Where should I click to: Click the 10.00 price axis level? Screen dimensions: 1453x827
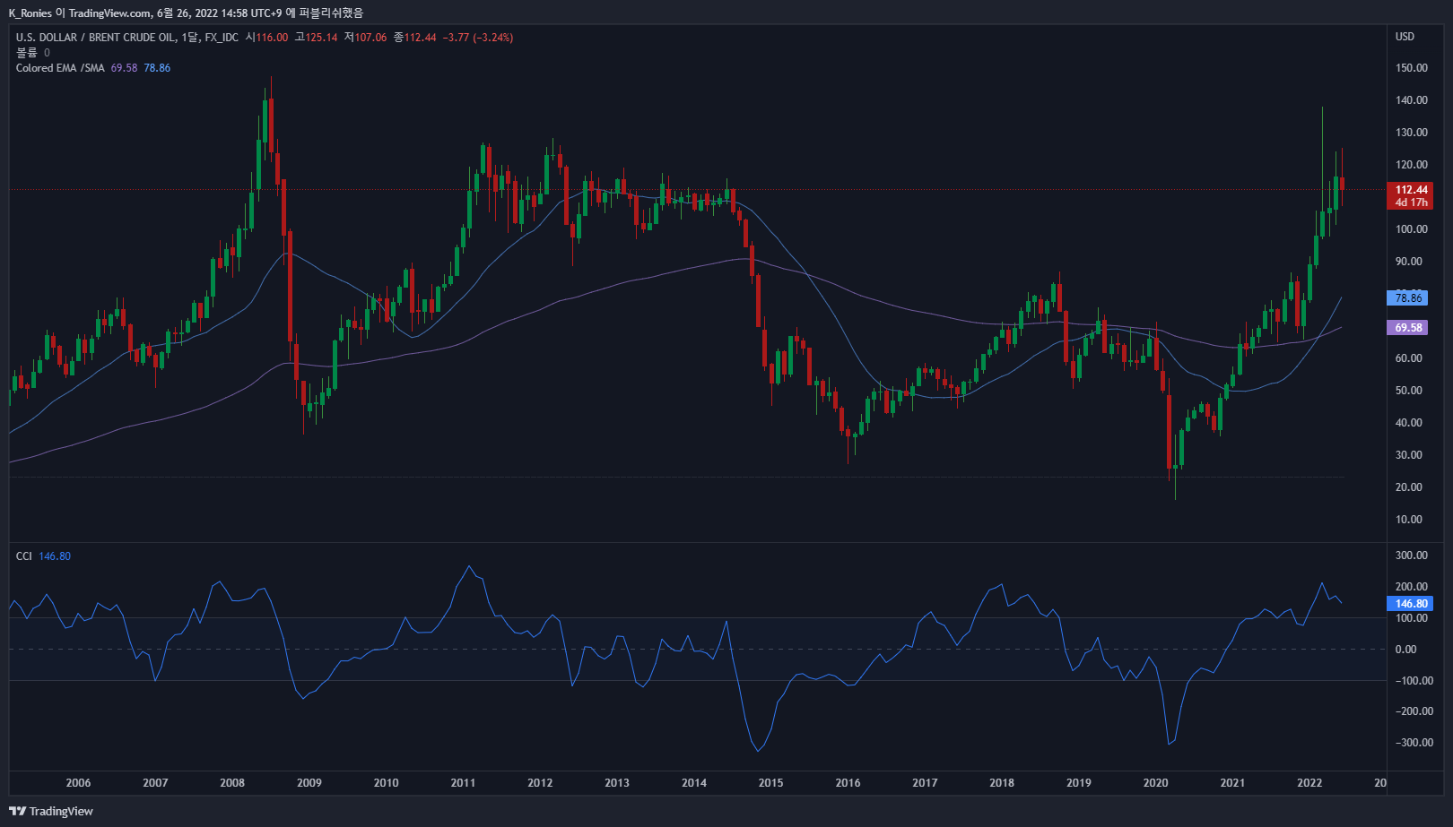tap(1409, 520)
